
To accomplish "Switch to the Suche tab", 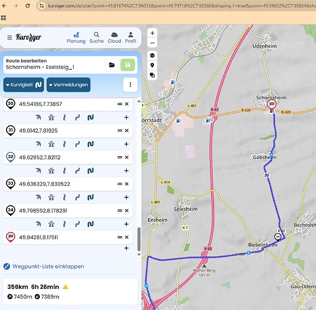I will pyautogui.click(x=96, y=38).
